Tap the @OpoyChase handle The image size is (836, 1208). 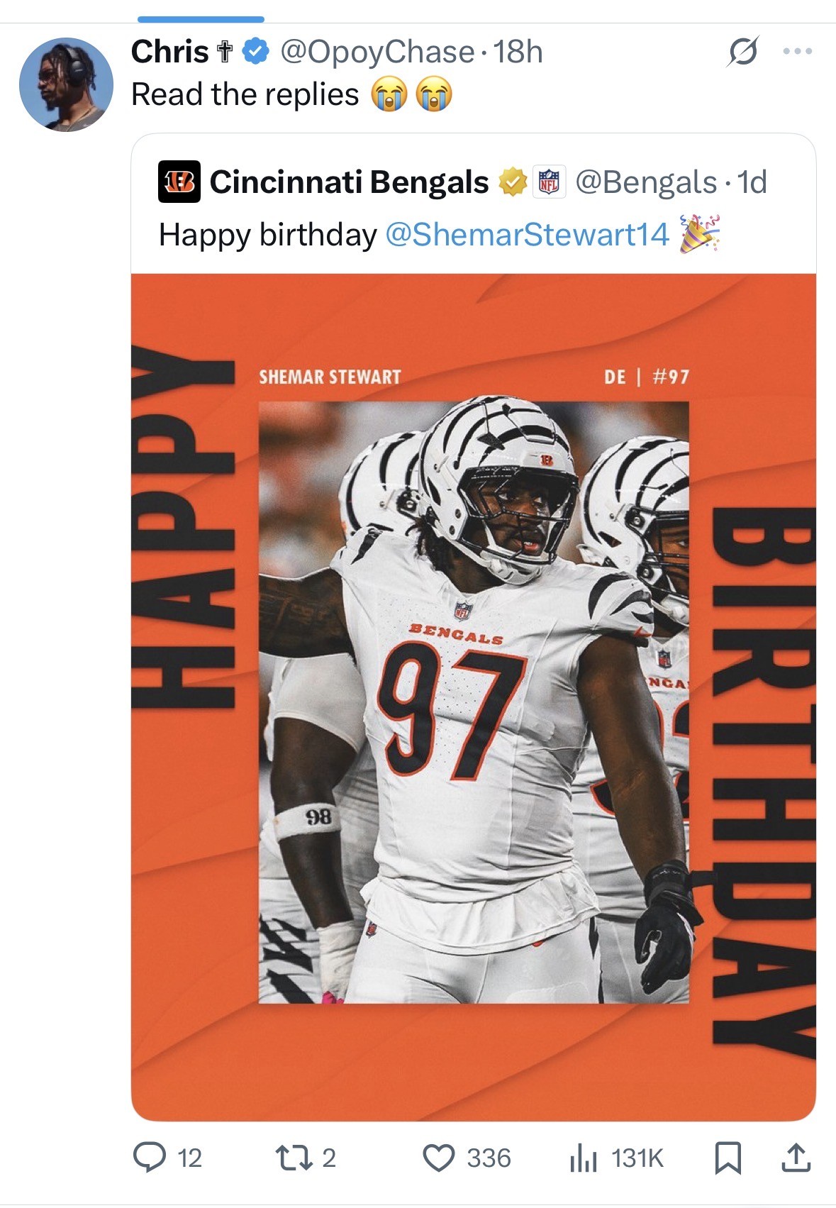click(x=377, y=52)
